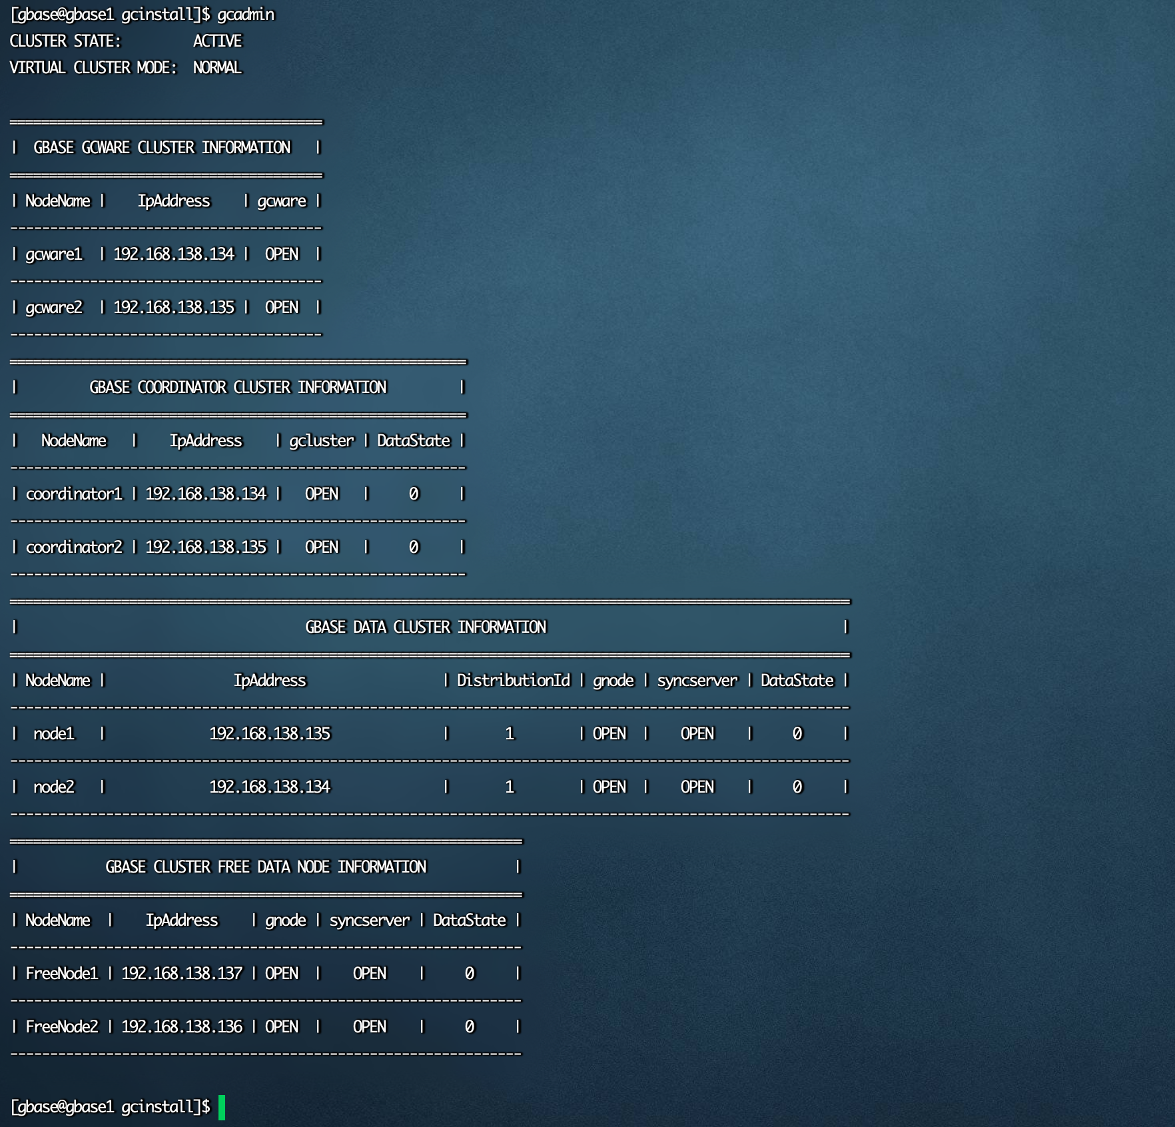Screen dimensions: 1175x1127
Task: Click the syncserver OPEN status for node2
Action: point(697,787)
